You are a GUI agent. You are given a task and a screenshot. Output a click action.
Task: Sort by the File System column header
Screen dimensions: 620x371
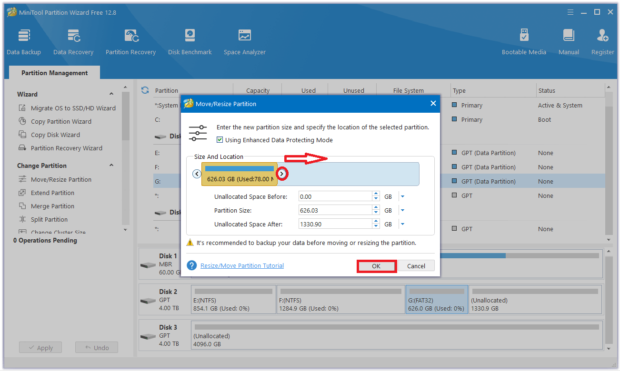[408, 90]
